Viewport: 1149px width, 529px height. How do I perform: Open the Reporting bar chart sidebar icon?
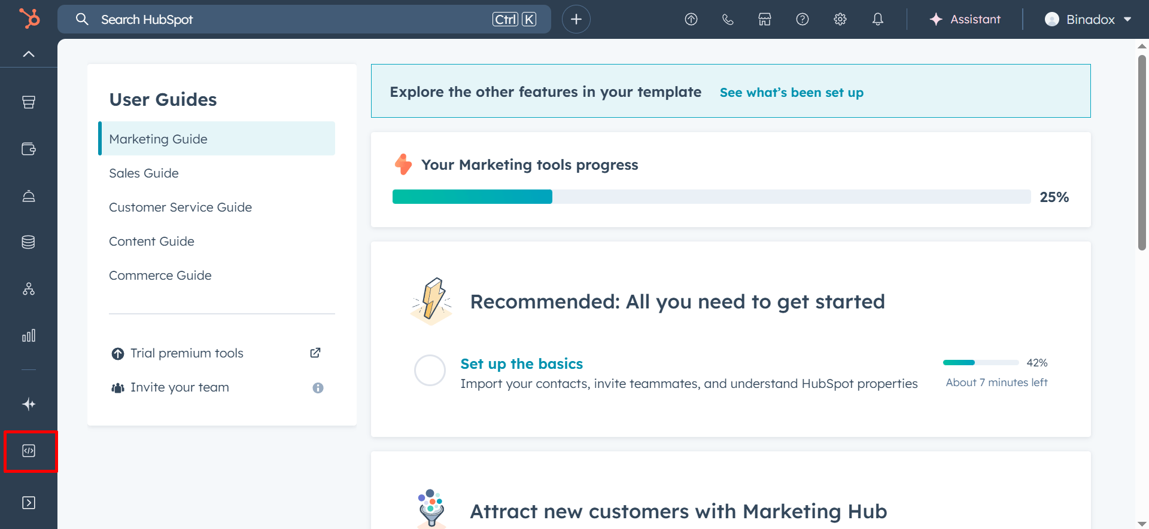point(29,335)
